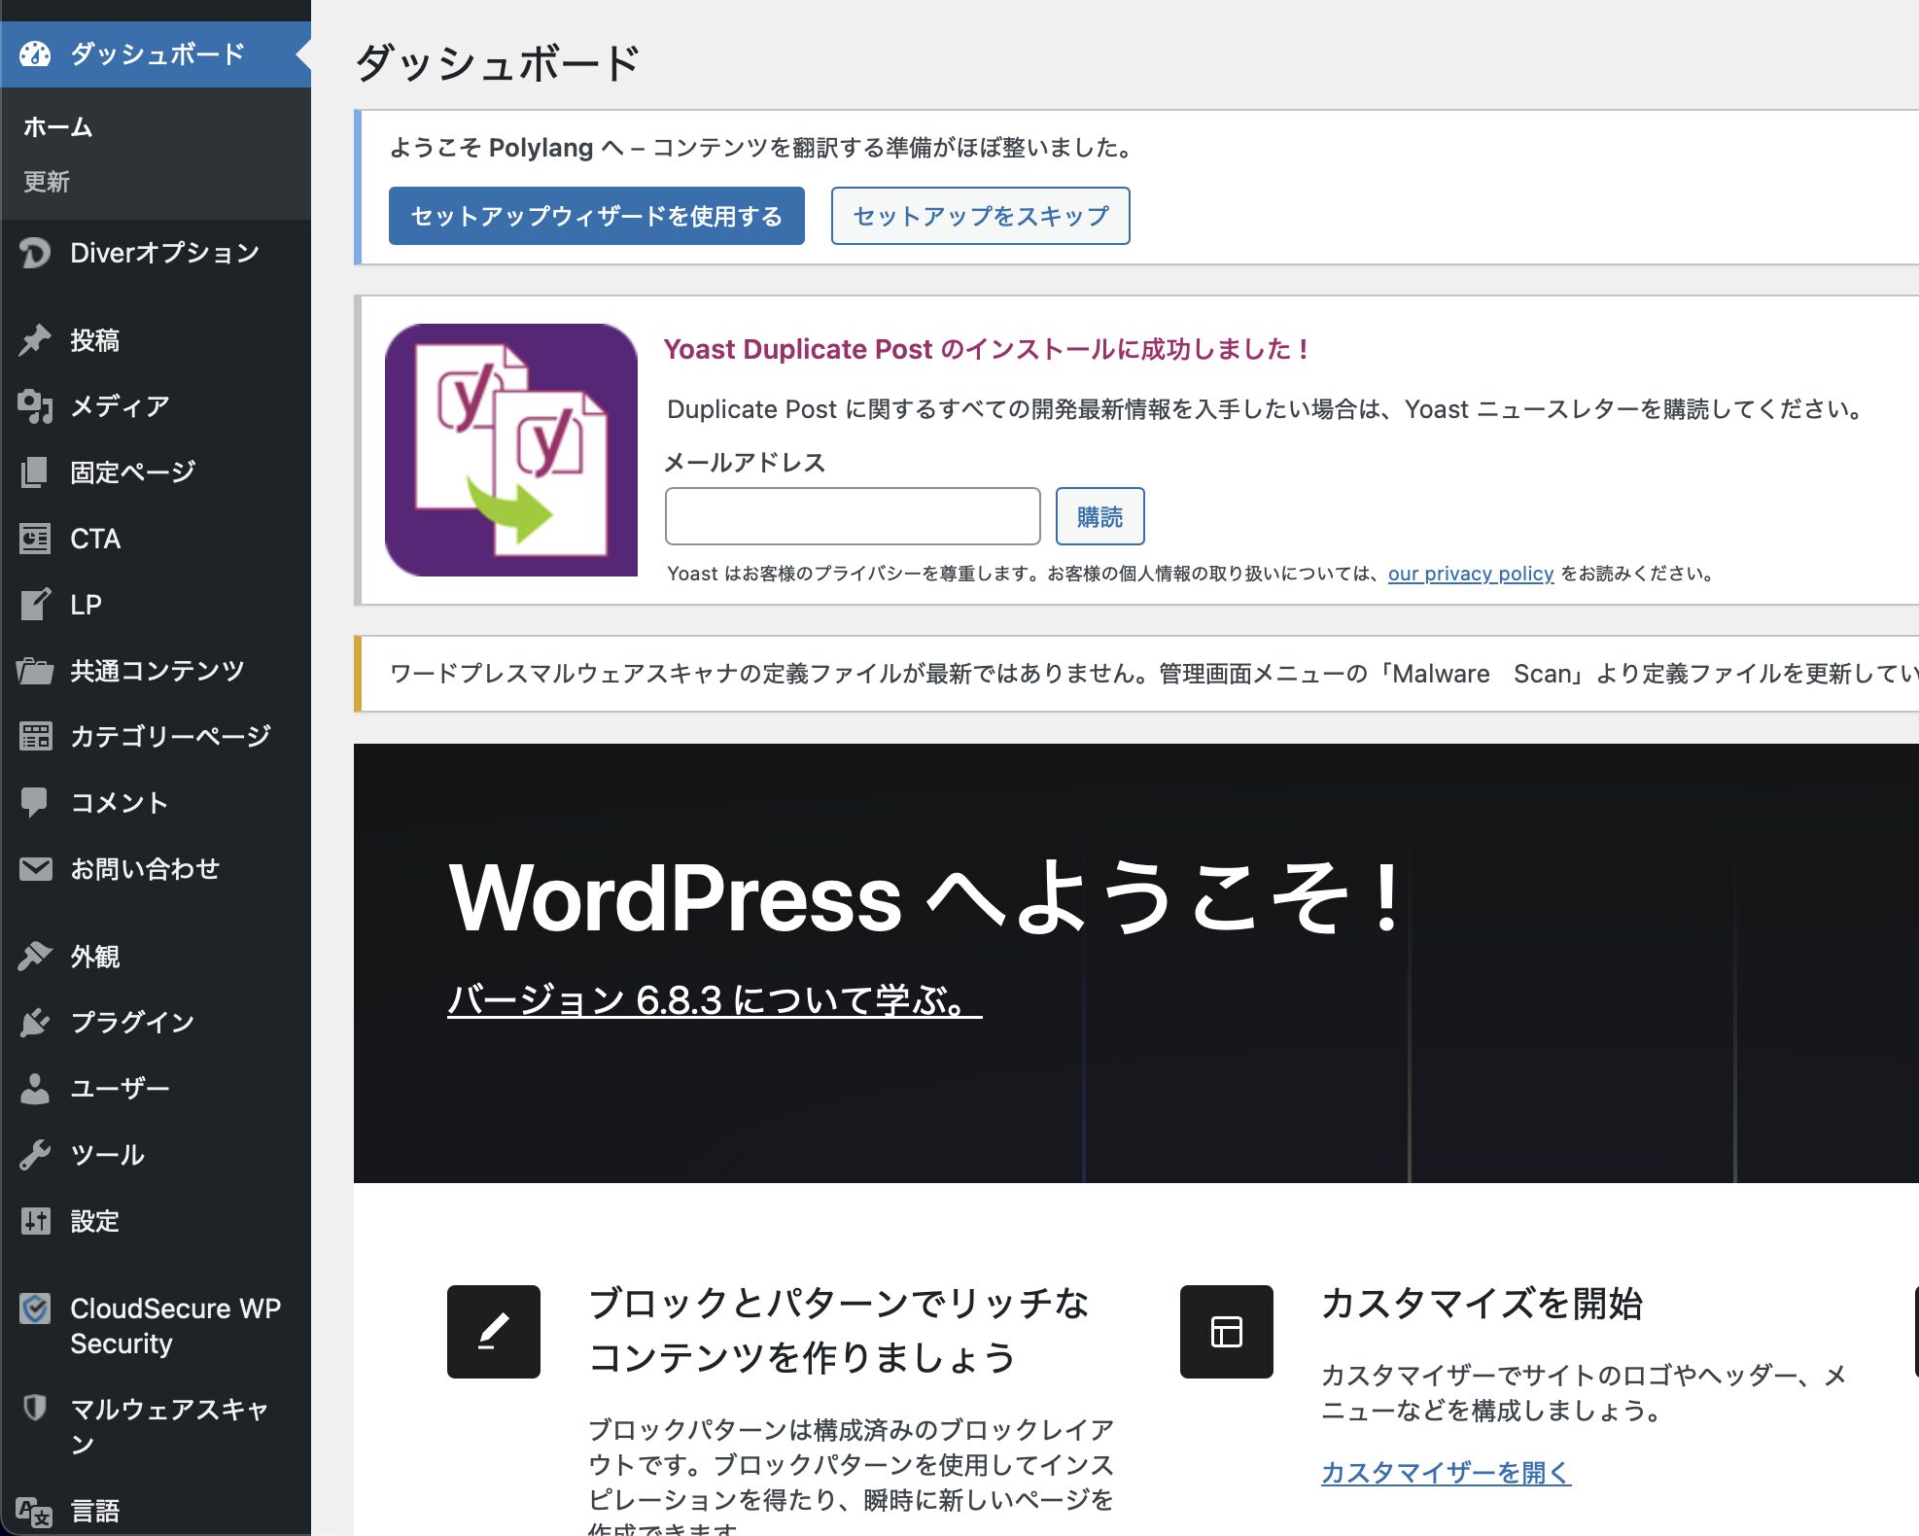The width and height of the screenshot is (1919, 1536).
Task: Click the paintbrush icon for 外観
Action: [x=35, y=957]
